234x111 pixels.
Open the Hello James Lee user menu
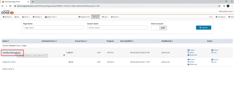[x=226, y=12]
